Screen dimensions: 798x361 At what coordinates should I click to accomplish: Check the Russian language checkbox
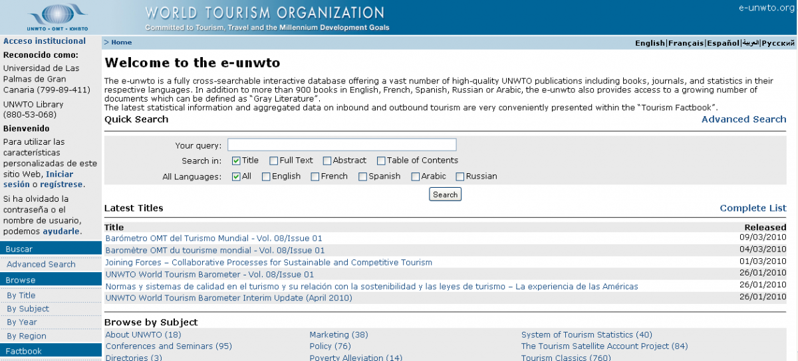pos(460,177)
